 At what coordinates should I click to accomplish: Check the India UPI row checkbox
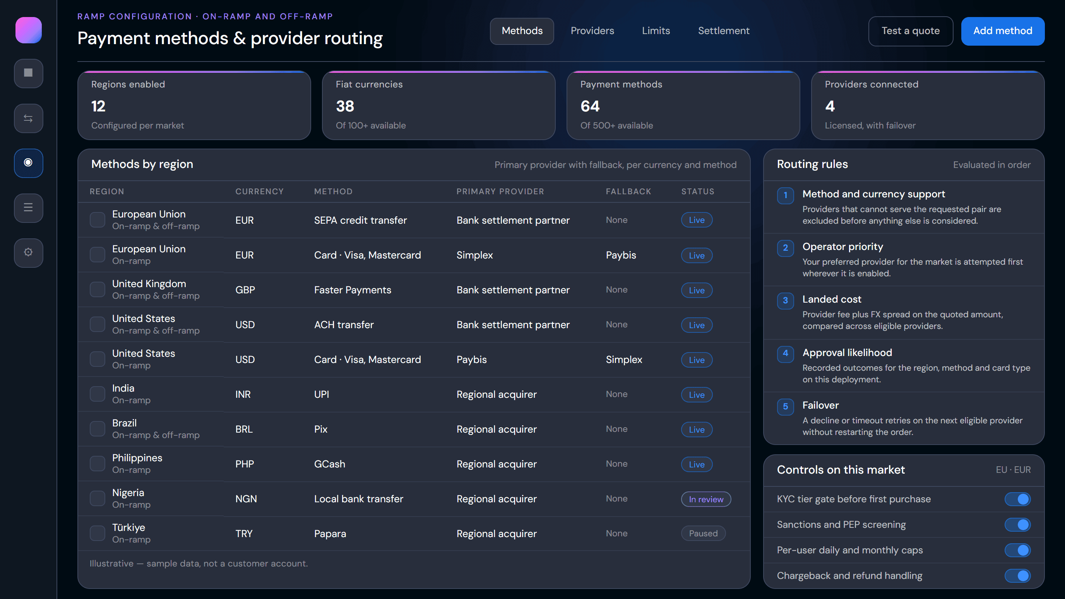click(98, 394)
